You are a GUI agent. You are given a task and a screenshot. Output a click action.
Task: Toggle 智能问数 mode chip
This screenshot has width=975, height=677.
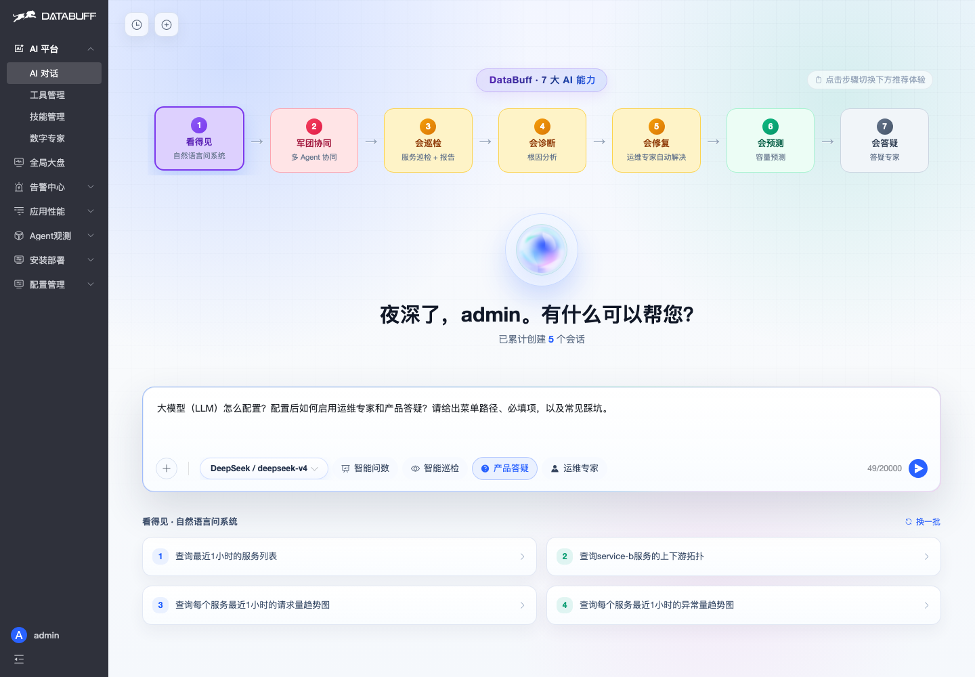point(365,468)
